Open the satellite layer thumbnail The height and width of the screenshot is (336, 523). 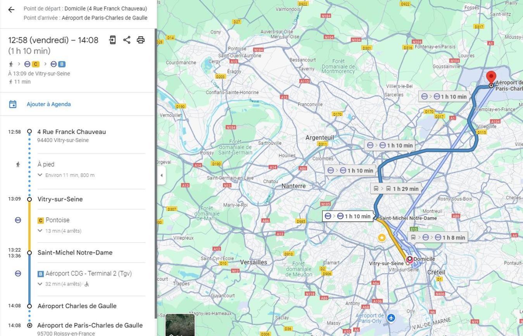(180, 325)
